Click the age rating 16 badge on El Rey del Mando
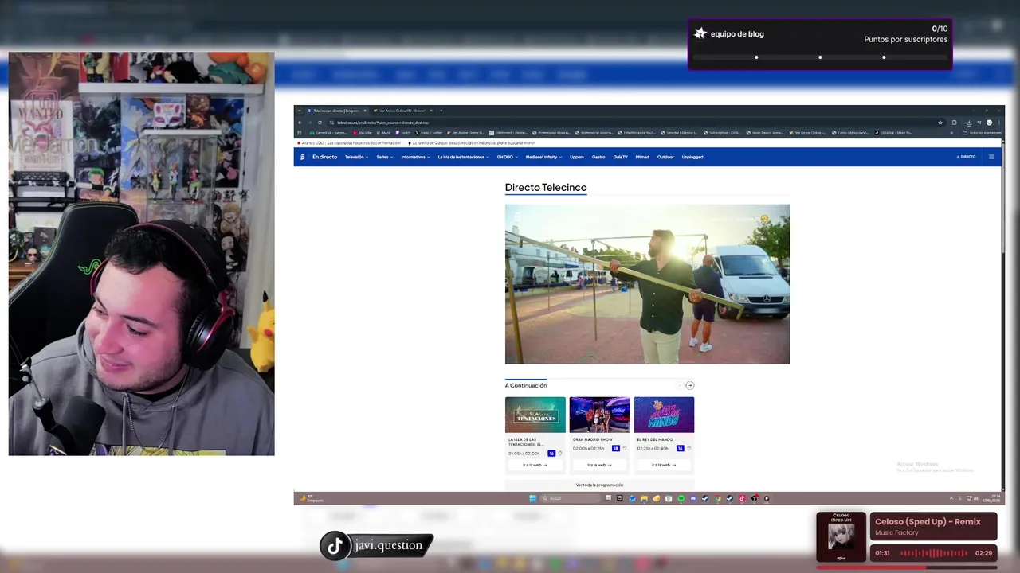1020x573 pixels. pos(681,448)
